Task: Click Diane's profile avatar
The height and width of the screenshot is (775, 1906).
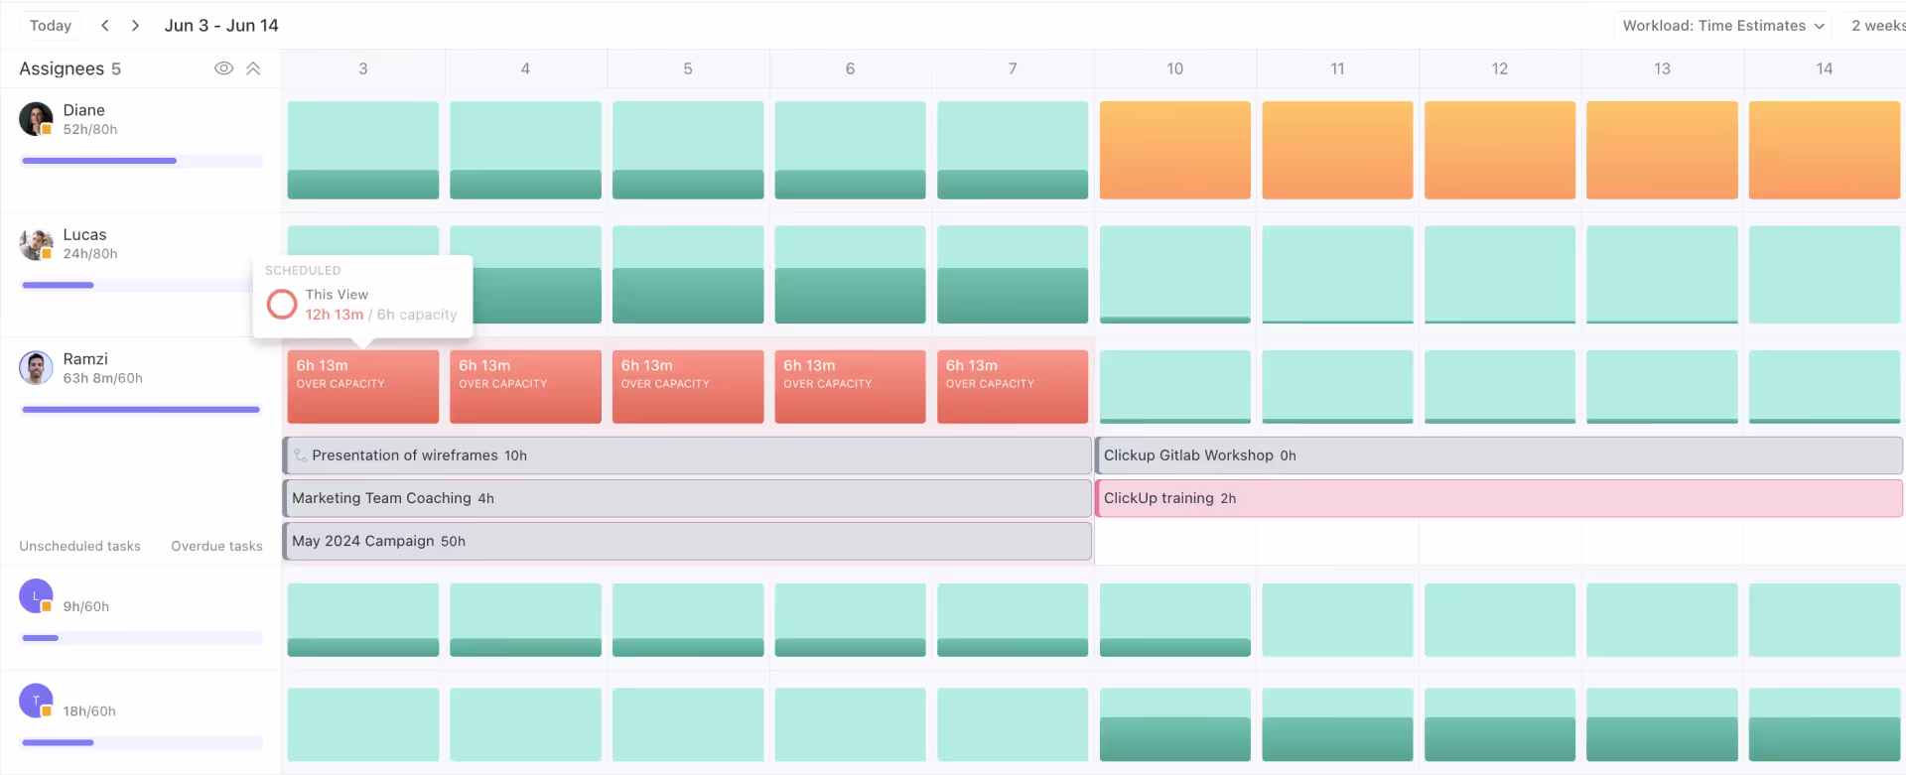Action: point(36,119)
